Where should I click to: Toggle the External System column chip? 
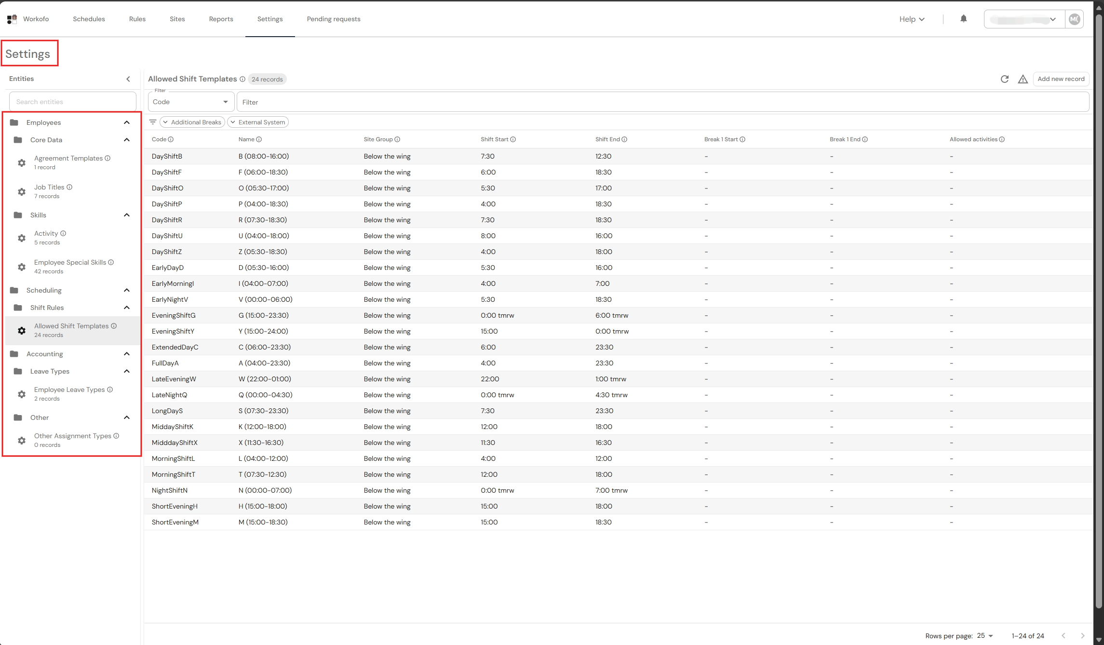point(257,122)
